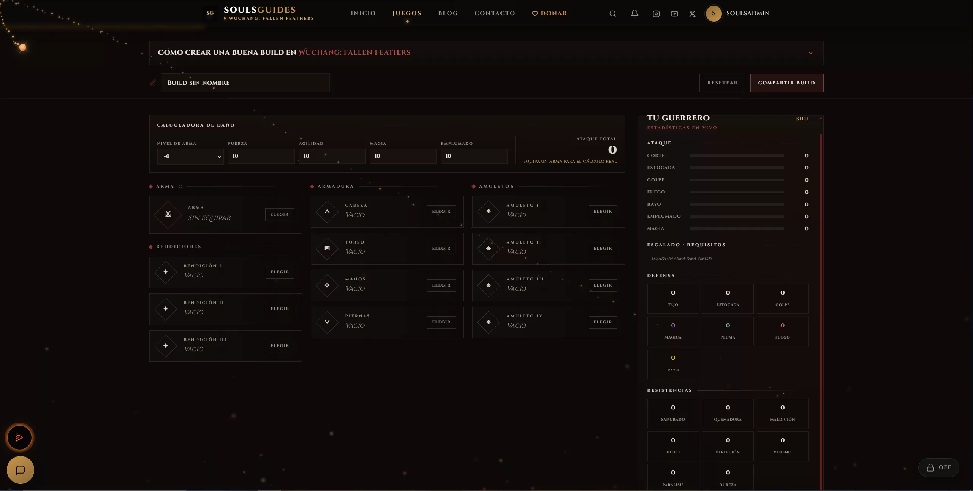Open notifications bell icon
The height and width of the screenshot is (491, 973).
point(634,14)
